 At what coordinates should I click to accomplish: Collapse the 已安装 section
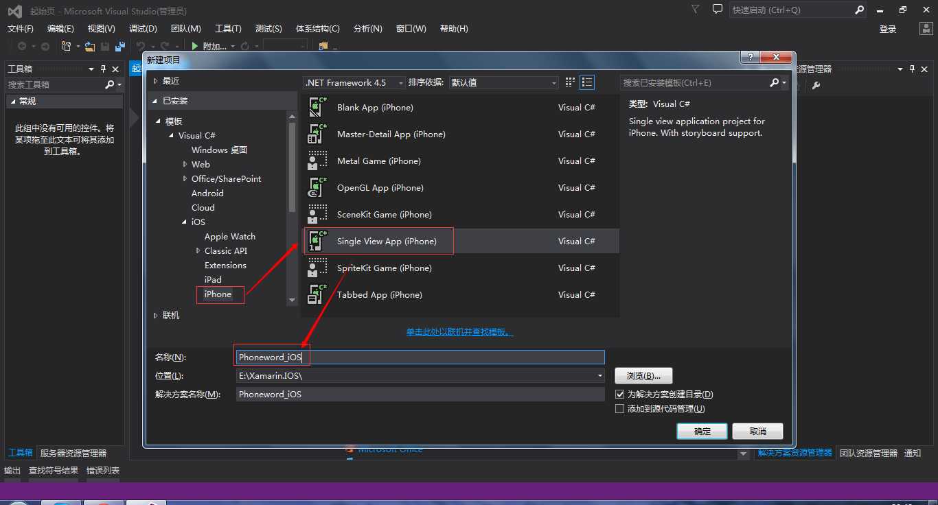tap(154, 101)
